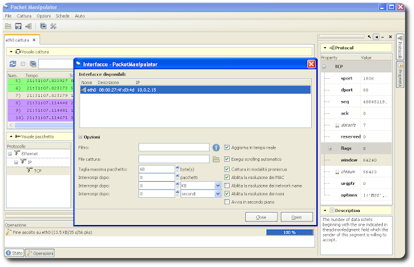Open the Aiuto menu

80,16
